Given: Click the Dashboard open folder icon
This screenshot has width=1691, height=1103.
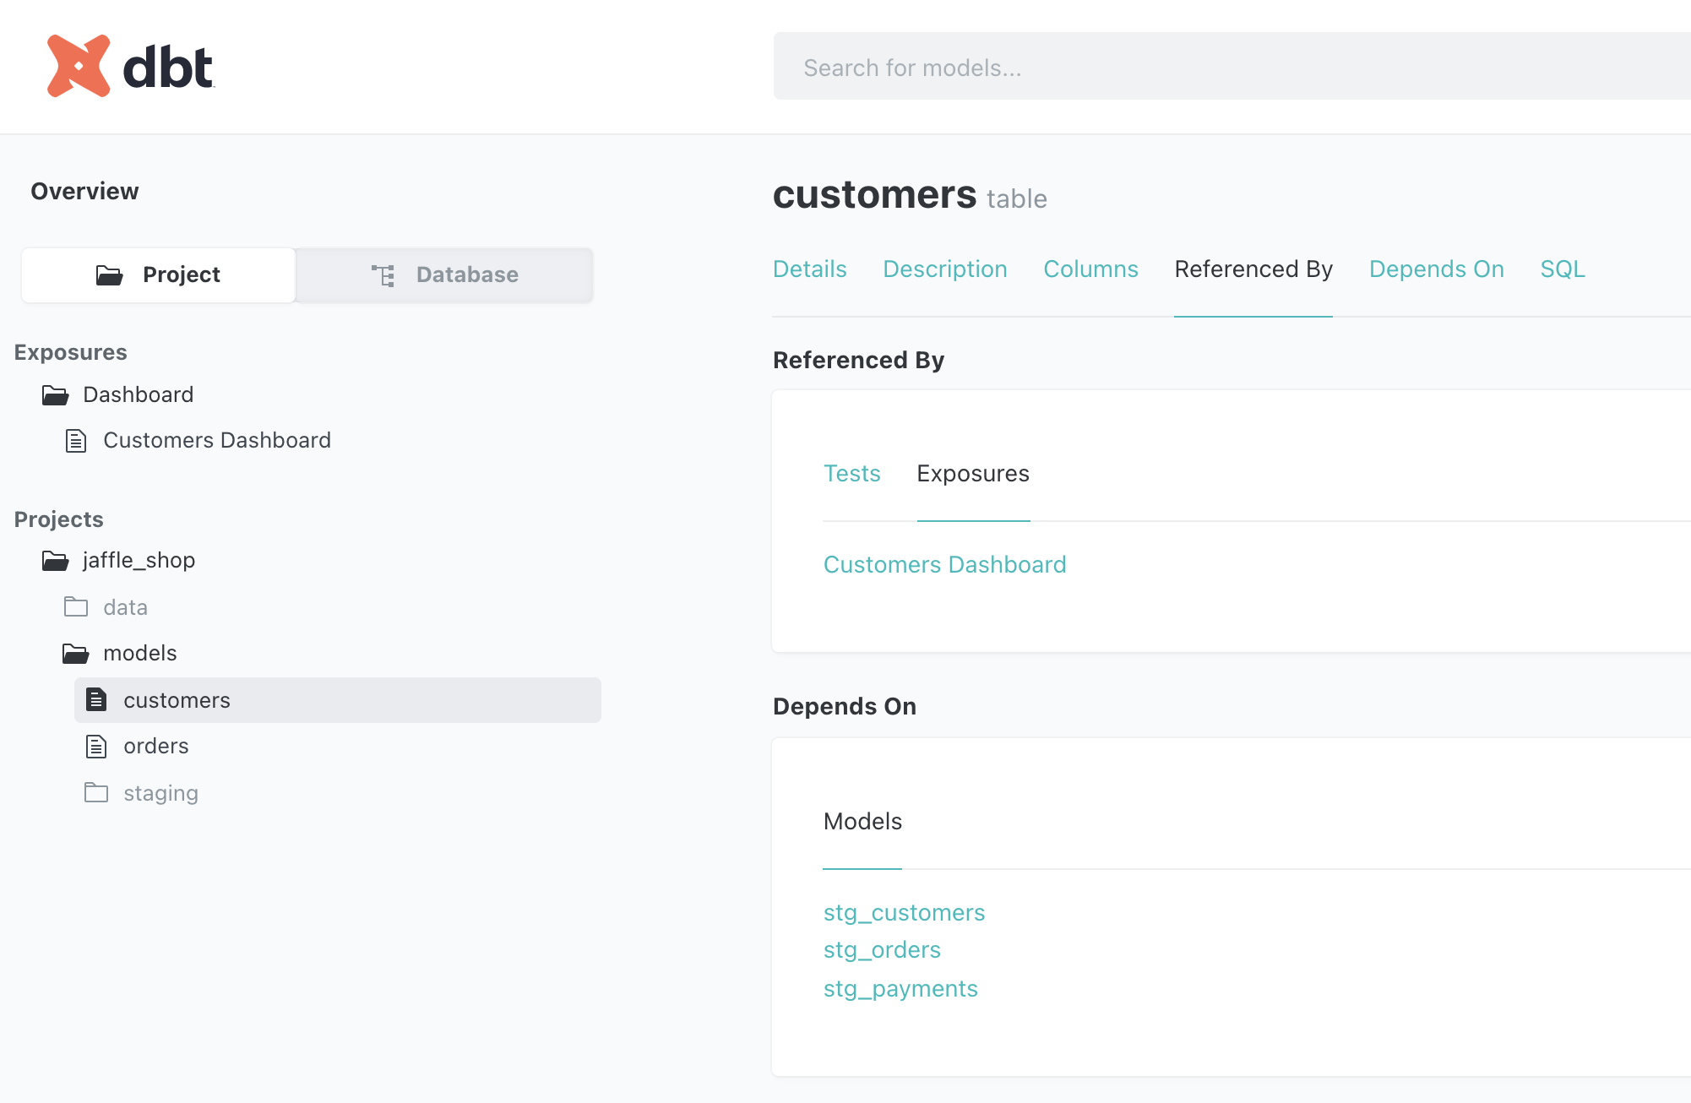Looking at the screenshot, I should tap(56, 395).
